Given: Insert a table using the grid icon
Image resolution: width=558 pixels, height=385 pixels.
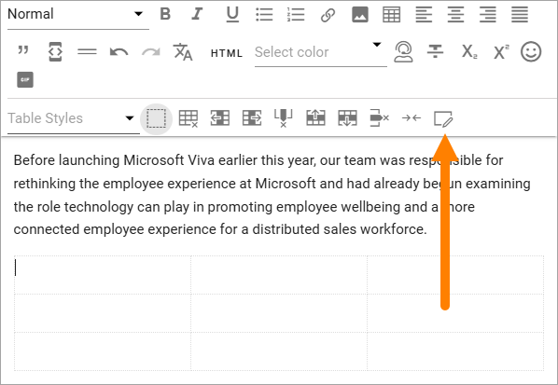Looking at the screenshot, I should pyautogui.click(x=392, y=15).
